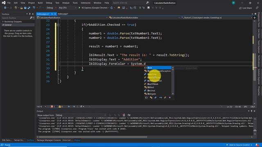The image size is (262, 147).
Task: Click the user account avatar icon
Action: (233, 3)
